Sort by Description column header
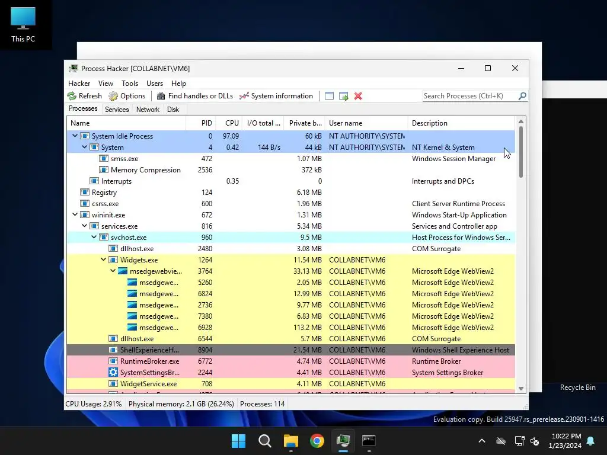 point(461,123)
